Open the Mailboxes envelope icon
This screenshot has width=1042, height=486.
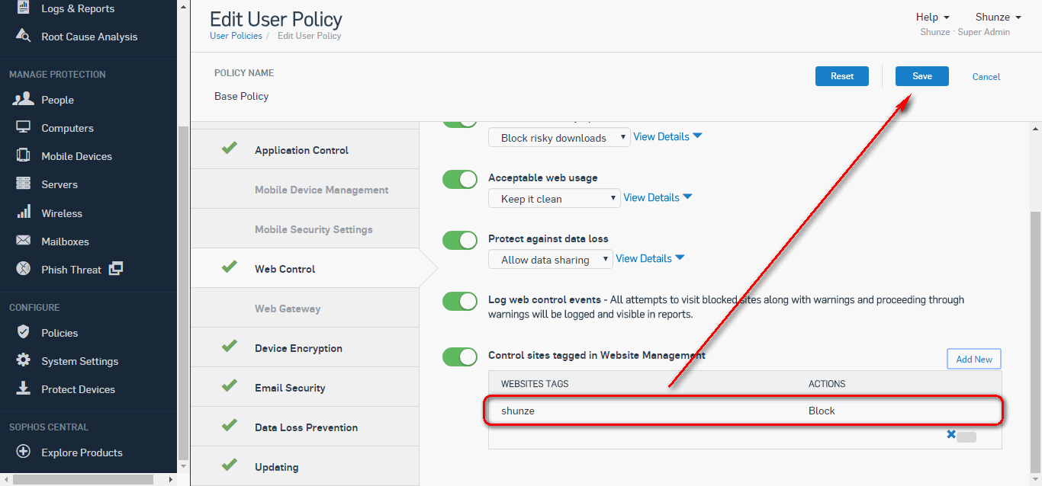[24, 241]
